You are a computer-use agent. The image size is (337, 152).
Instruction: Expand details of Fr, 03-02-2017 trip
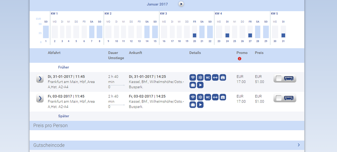[x=40, y=98]
